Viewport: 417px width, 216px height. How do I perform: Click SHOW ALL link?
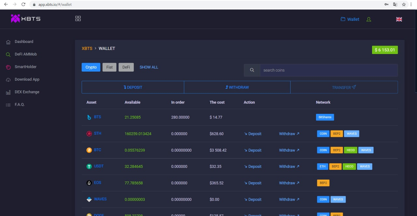coord(149,67)
